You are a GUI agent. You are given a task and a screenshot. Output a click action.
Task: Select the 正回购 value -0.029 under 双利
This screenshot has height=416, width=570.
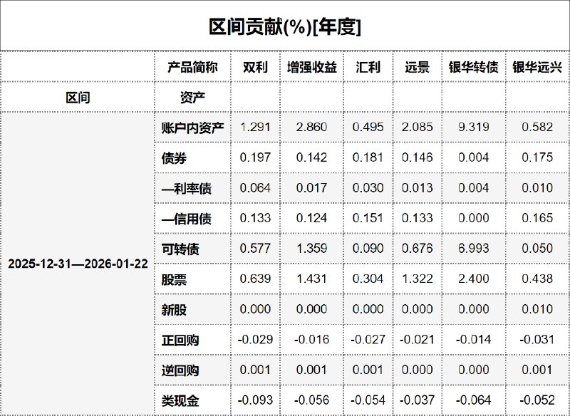pyautogui.click(x=255, y=340)
